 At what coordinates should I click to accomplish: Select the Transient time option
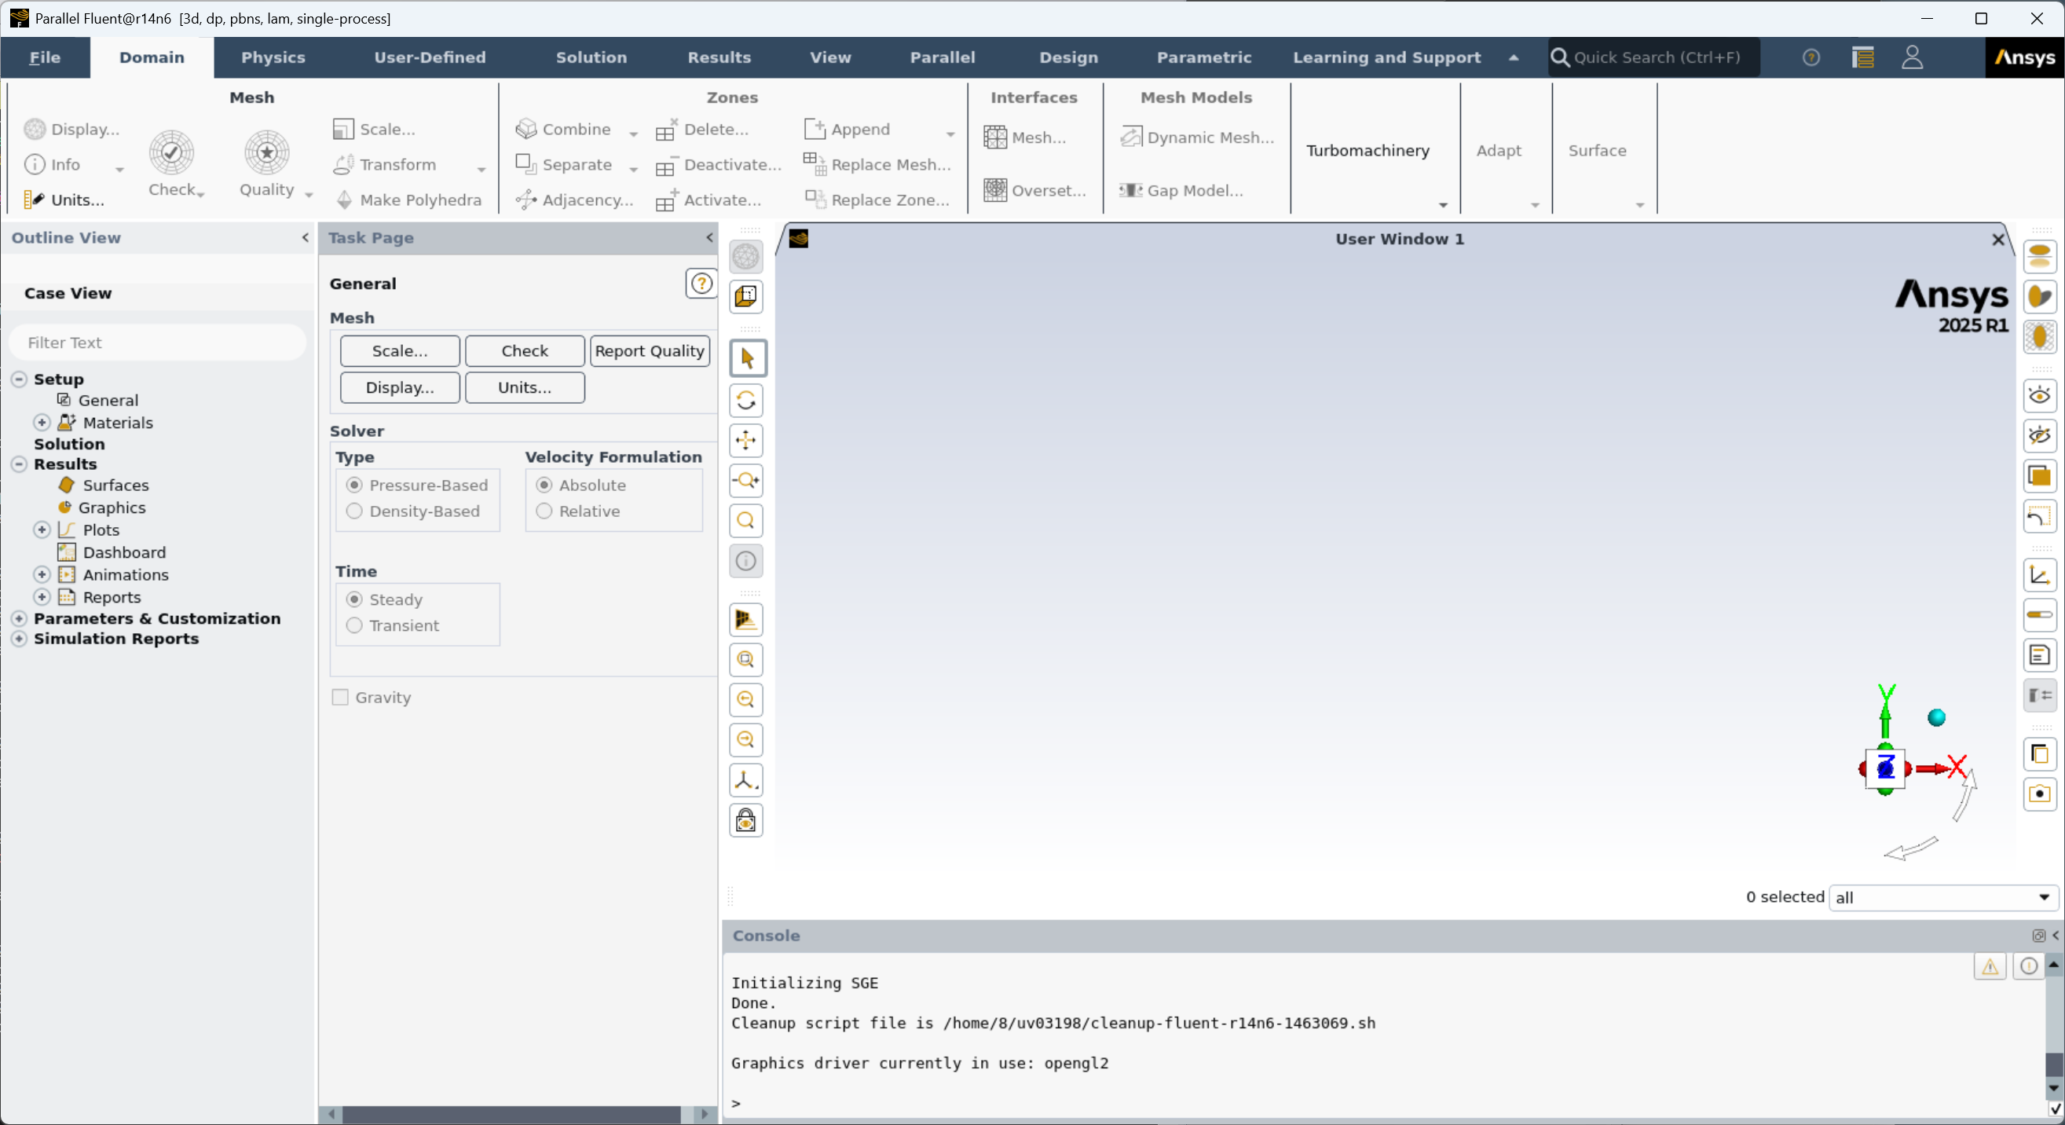(x=354, y=625)
